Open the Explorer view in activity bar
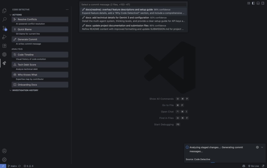 point(4,11)
